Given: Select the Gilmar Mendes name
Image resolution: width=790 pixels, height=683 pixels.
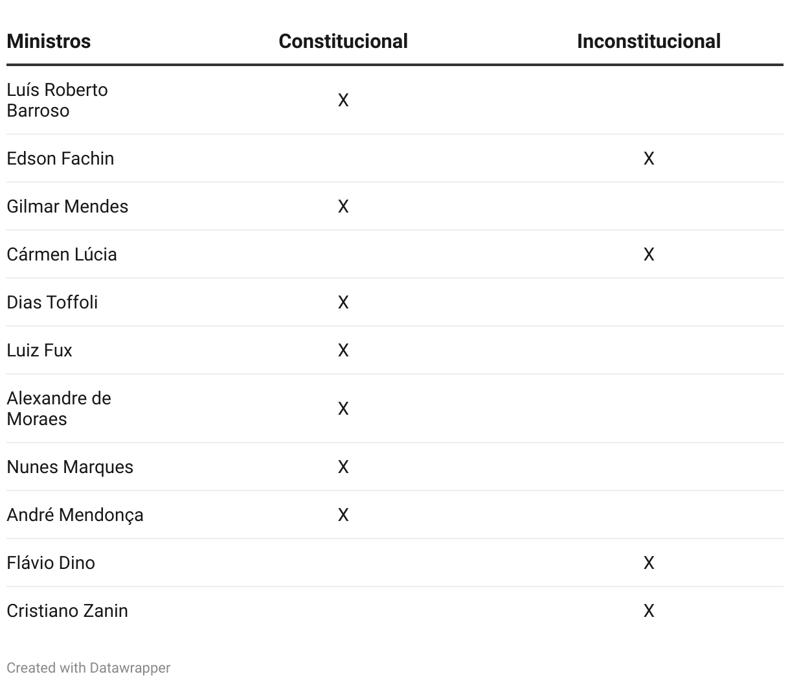Looking at the screenshot, I should (x=67, y=206).
